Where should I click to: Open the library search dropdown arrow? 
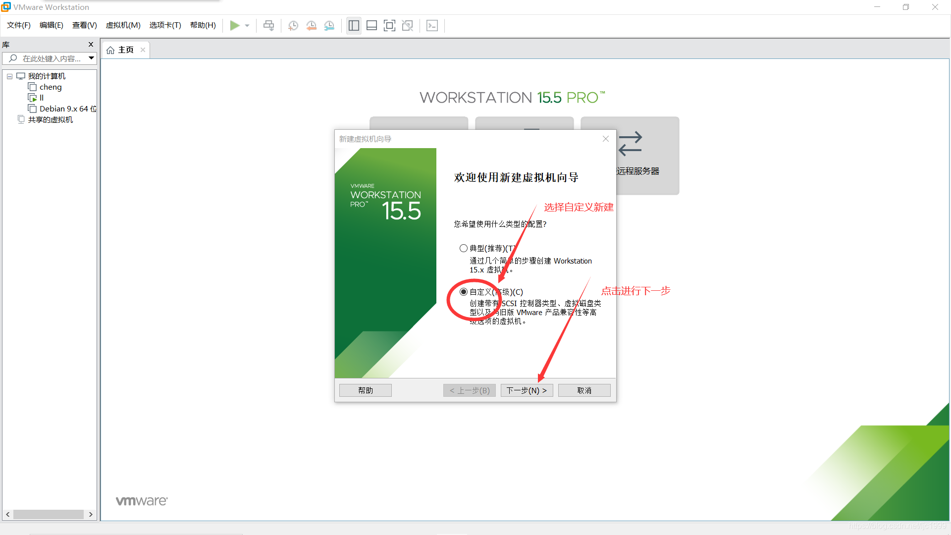click(x=92, y=58)
